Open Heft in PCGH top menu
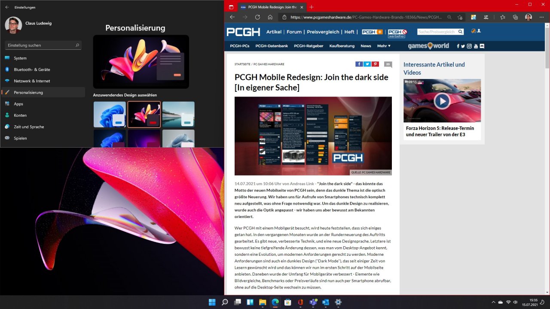 point(349,32)
